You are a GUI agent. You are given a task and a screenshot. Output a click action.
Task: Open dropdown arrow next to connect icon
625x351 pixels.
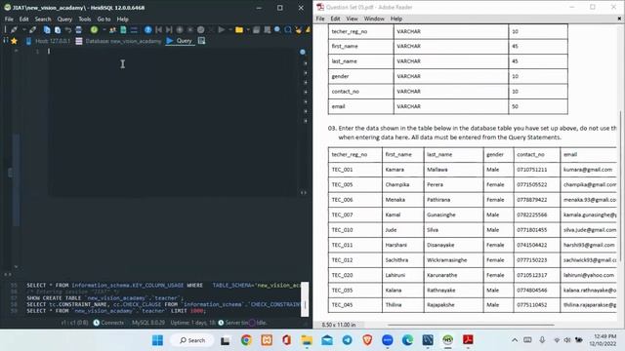click(23, 30)
